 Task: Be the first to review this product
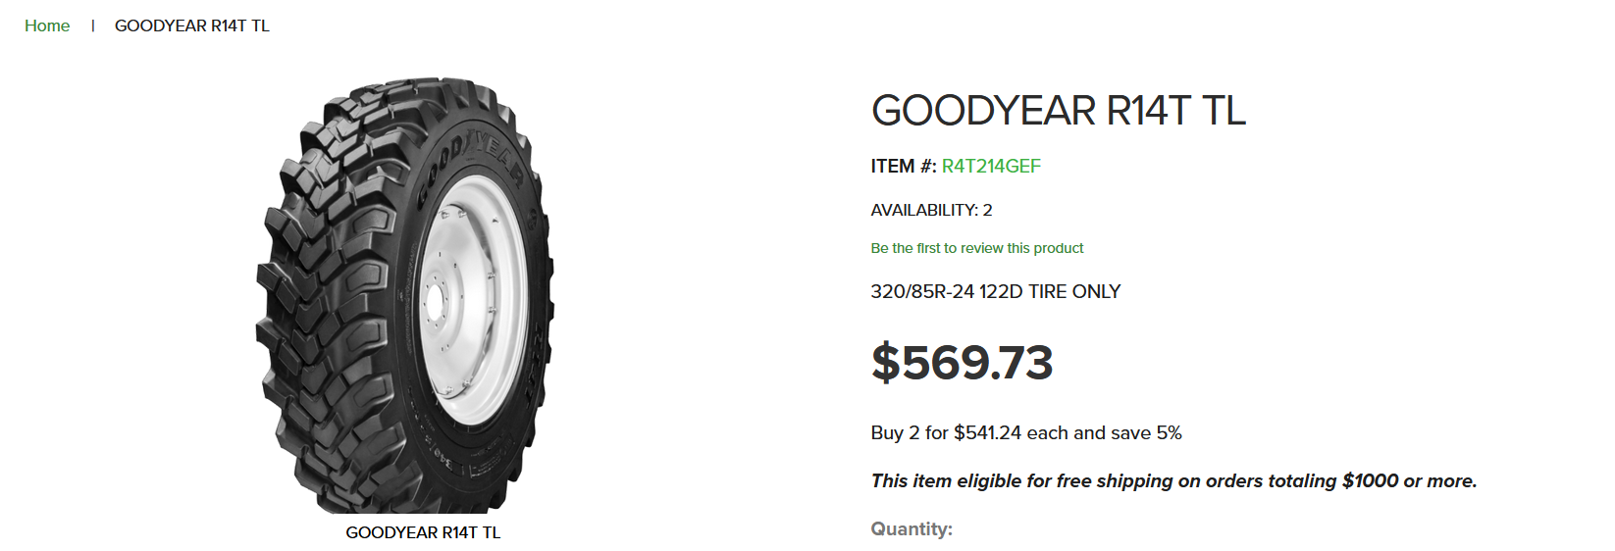[x=977, y=248]
